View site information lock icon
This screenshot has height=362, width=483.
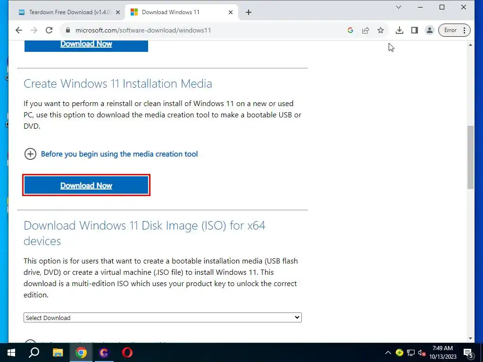(x=68, y=30)
